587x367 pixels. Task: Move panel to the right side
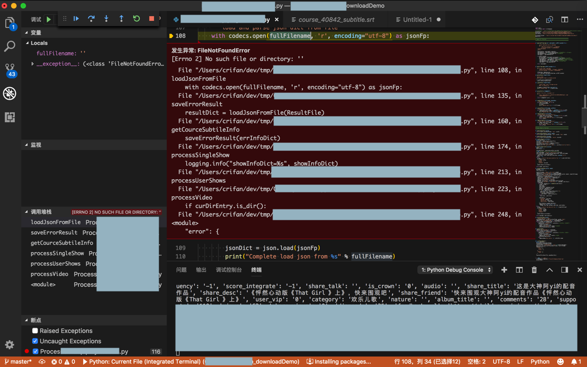[565, 270]
